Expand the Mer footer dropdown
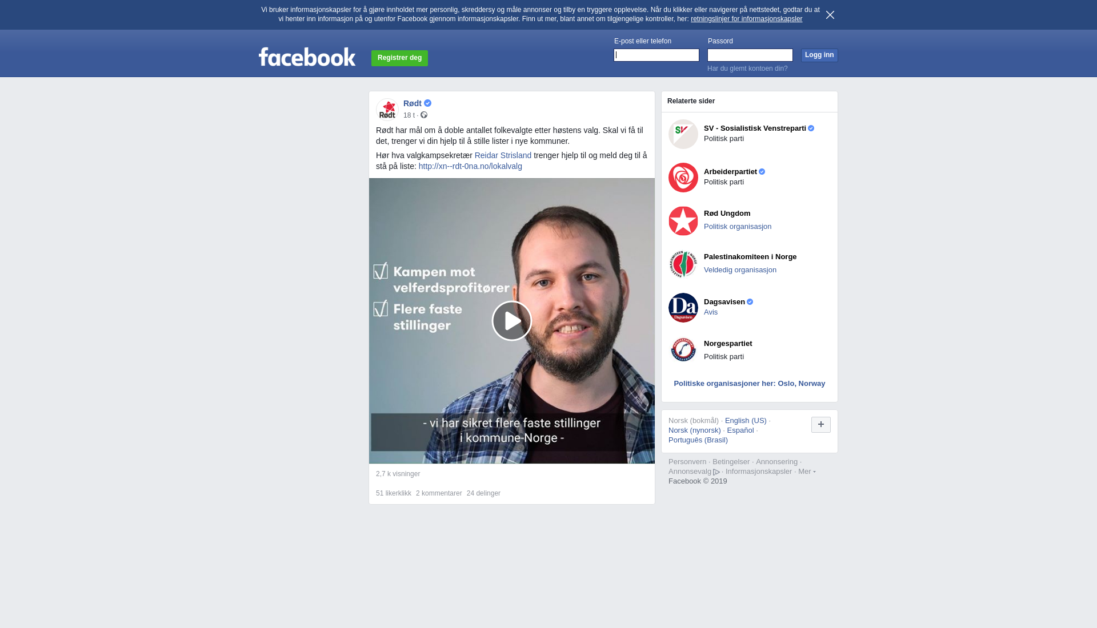Screen dimensions: 1097x628 pyautogui.click(x=807, y=471)
